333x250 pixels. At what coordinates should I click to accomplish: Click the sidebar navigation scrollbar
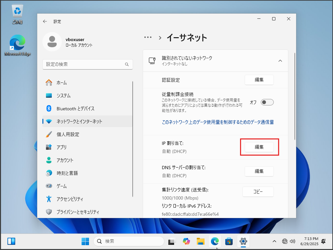133,139
